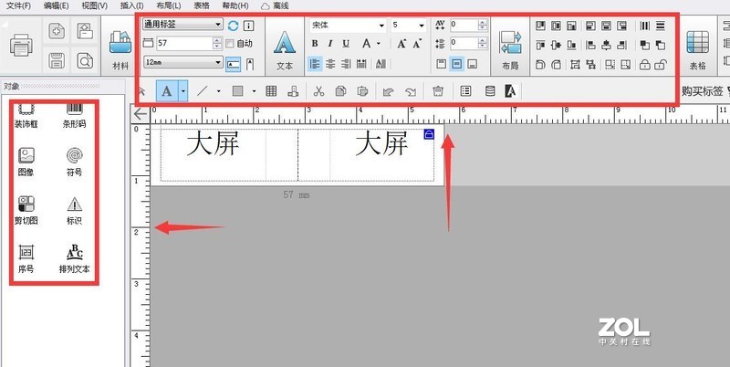This screenshot has width=730, height=367.
Task: Insert a table with grid icon
Action: [271, 91]
